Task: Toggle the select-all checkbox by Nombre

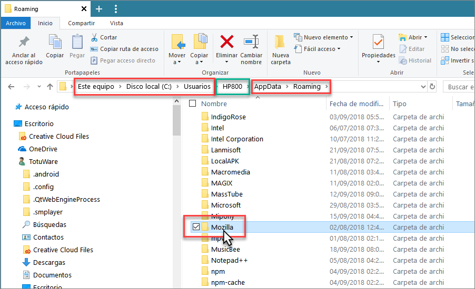Action: [x=192, y=104]
